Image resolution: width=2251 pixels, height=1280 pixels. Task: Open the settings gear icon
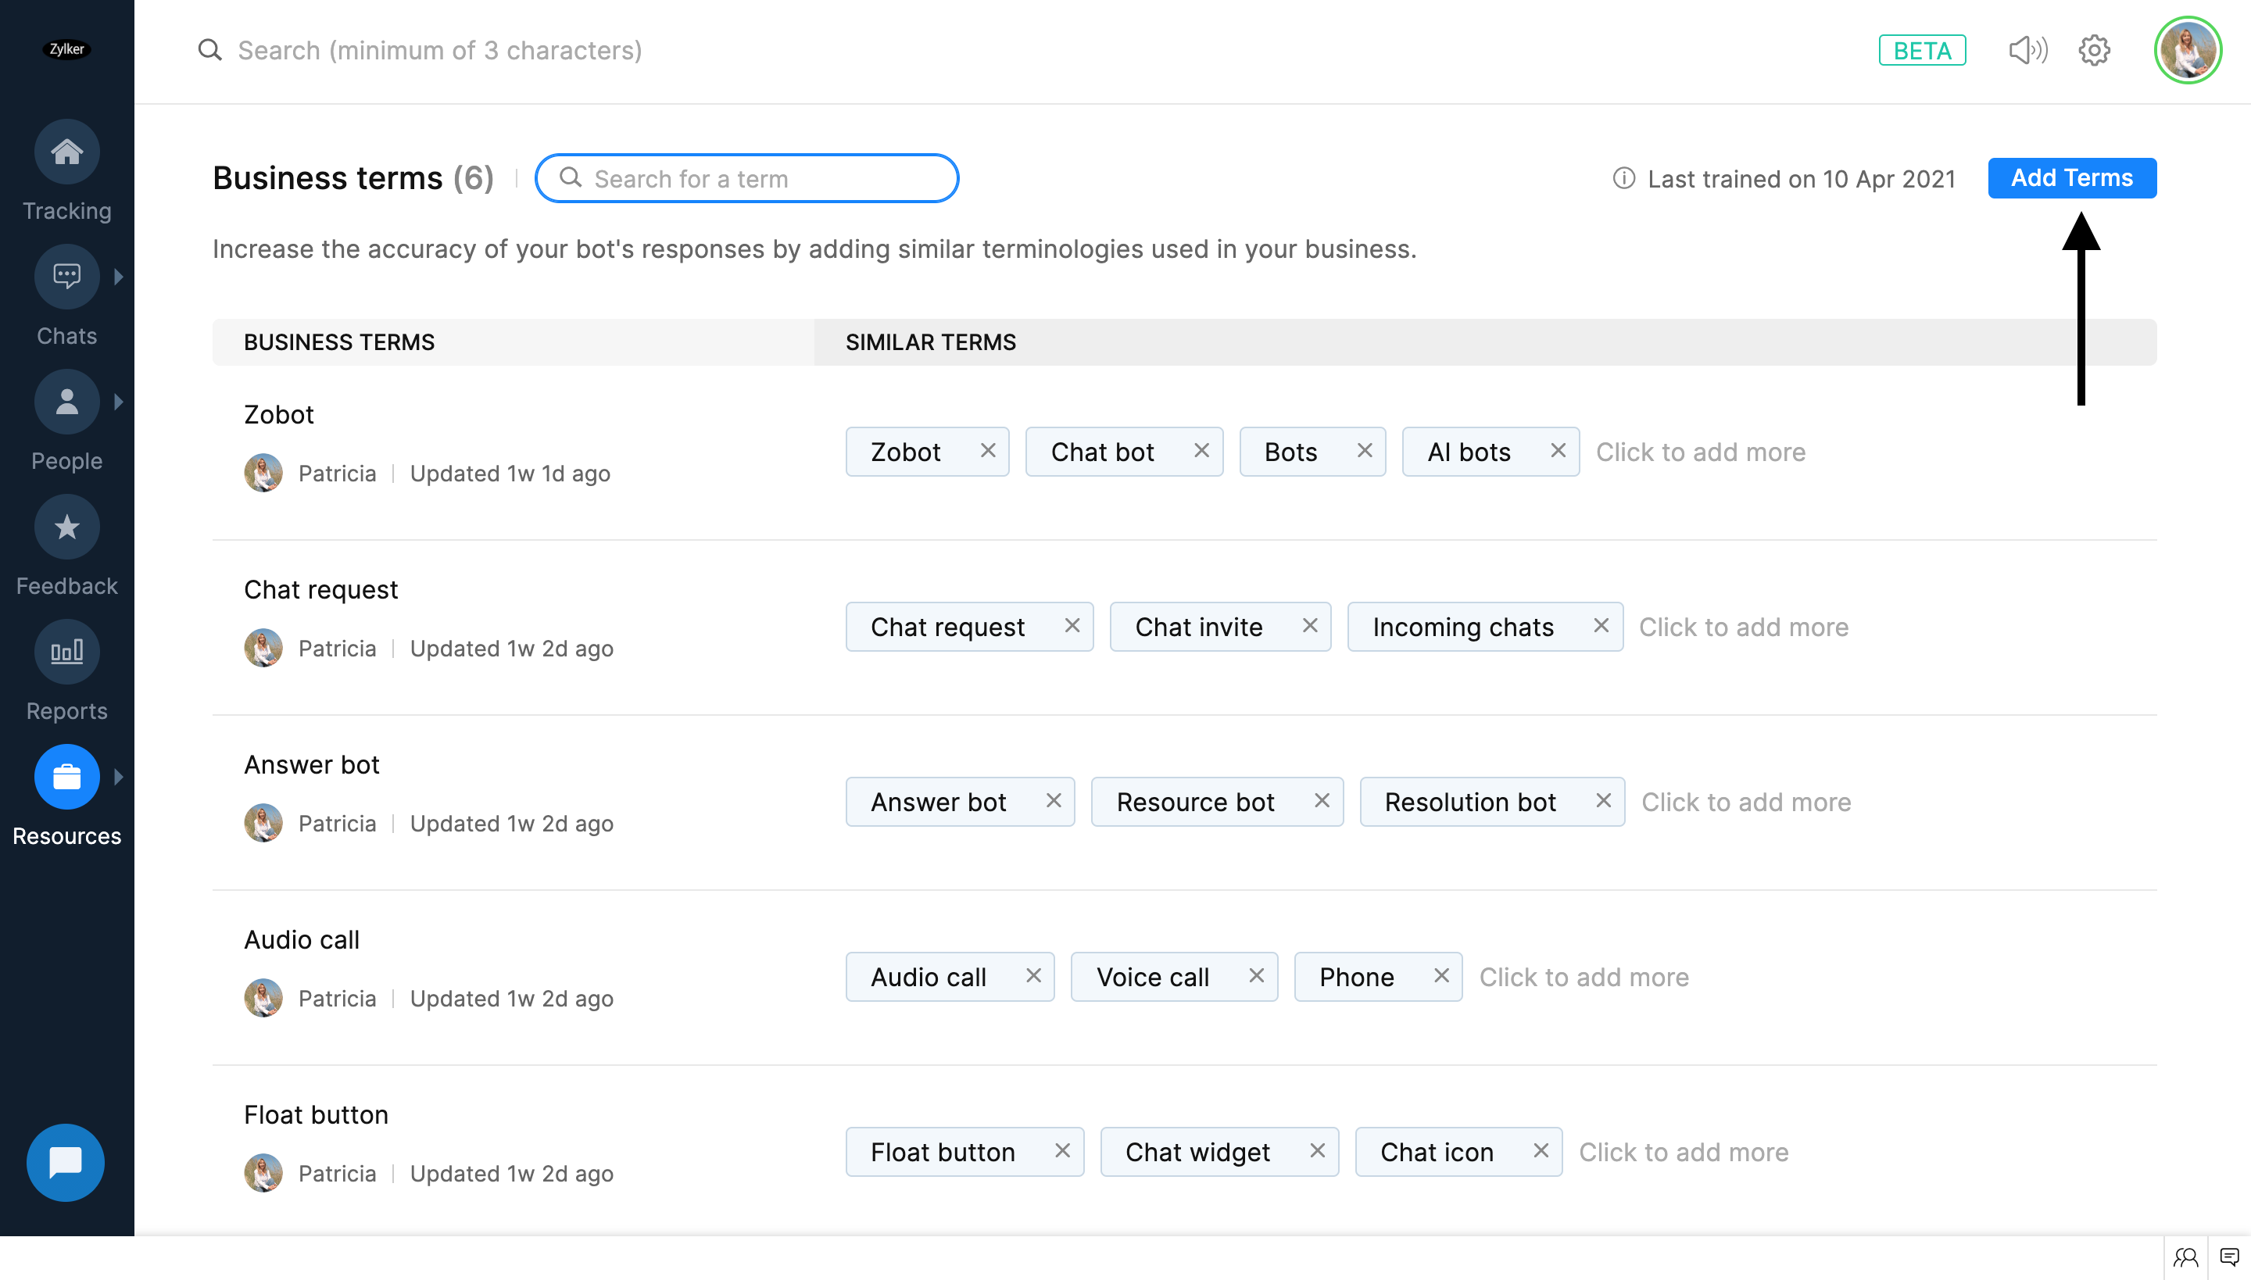click(x=2095, y=50)
